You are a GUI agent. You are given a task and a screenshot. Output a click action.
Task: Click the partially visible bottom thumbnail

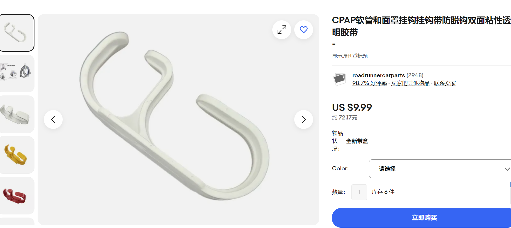coord(16,221)
